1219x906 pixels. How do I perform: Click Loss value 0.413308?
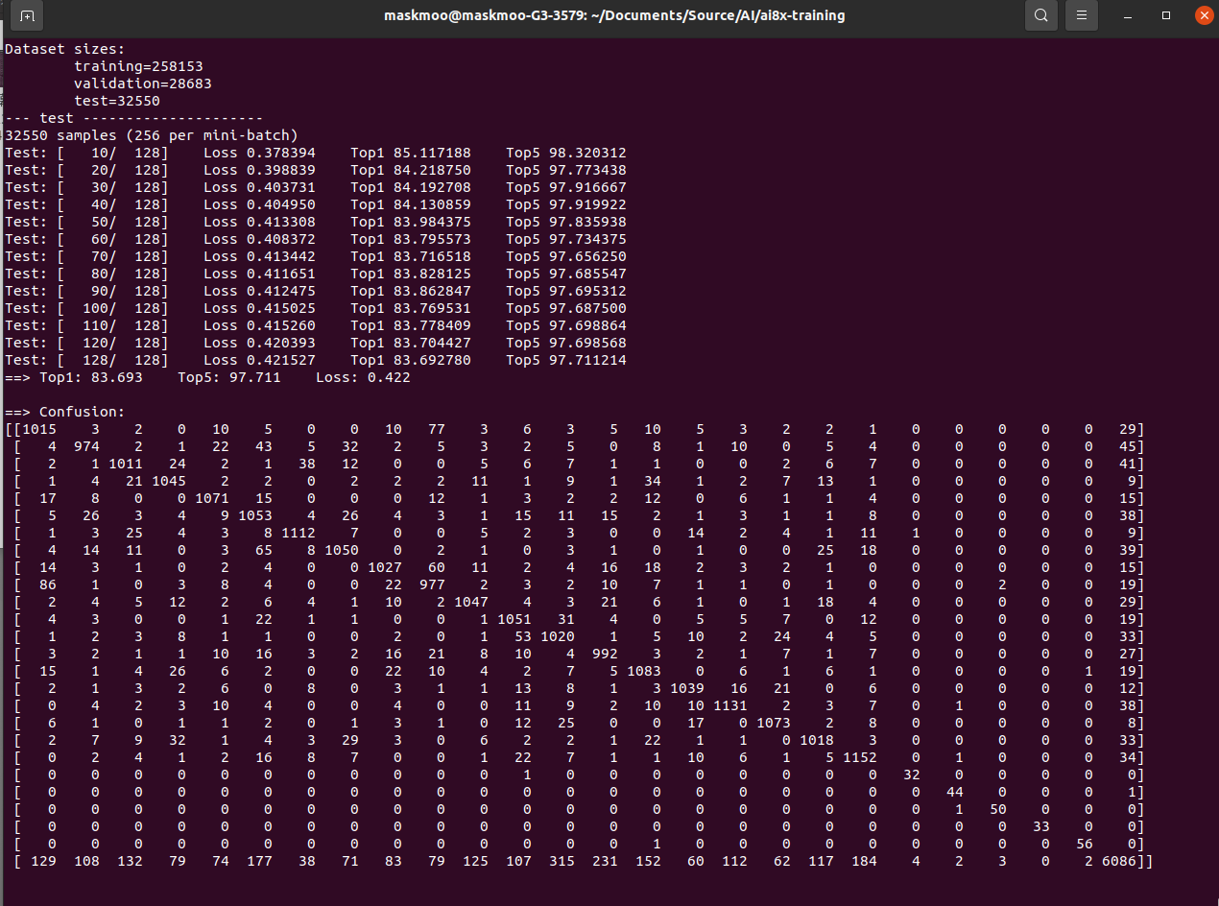pyautogui.click(x=280, y=222)
